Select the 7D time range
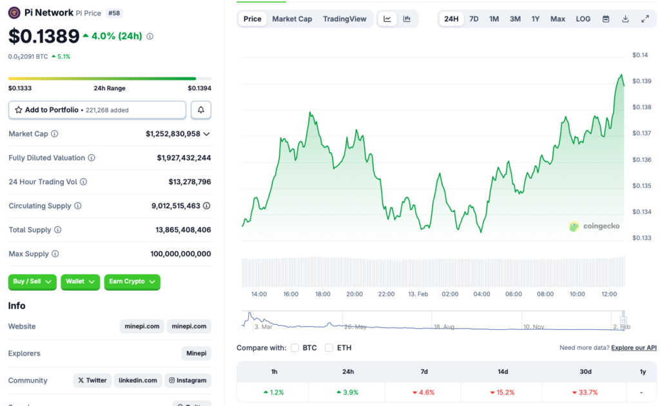 474,19
